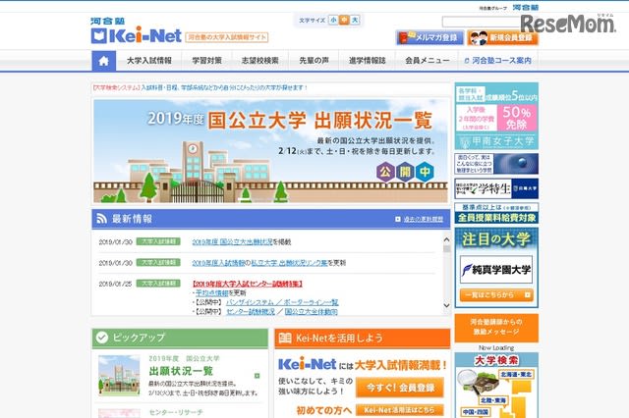Click Kei-Net活用法はこちら button
The width and height of the screenshot is (629, 418).
click(400, 409)
